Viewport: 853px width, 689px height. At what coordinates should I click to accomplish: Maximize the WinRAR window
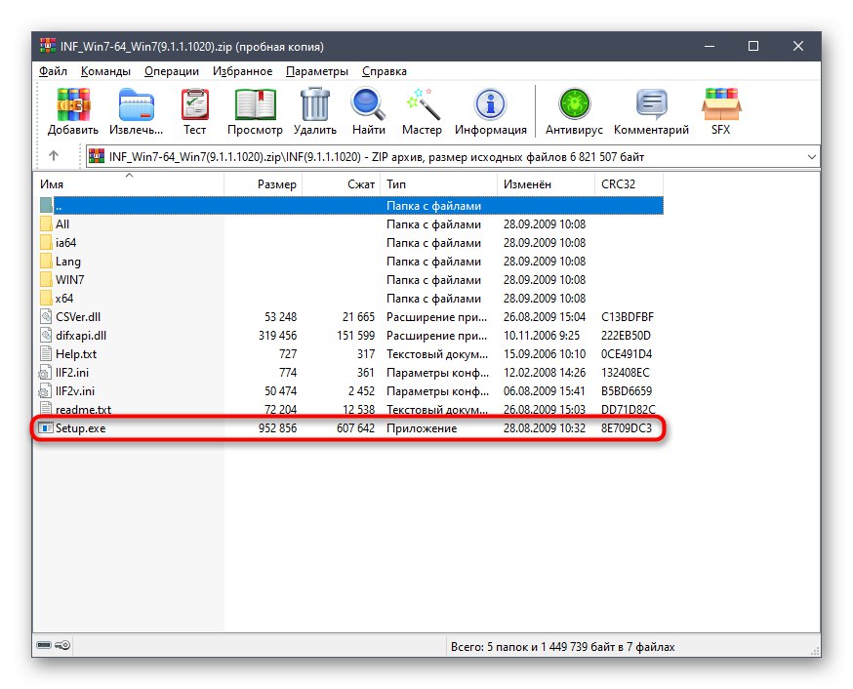(x=753, y=46)
